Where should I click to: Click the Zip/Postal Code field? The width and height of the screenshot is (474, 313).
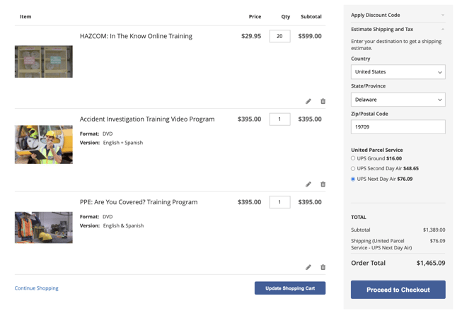click(398, 127)
